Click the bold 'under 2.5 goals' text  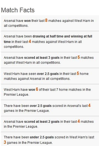pyautogui.click(x=42, y=137)
